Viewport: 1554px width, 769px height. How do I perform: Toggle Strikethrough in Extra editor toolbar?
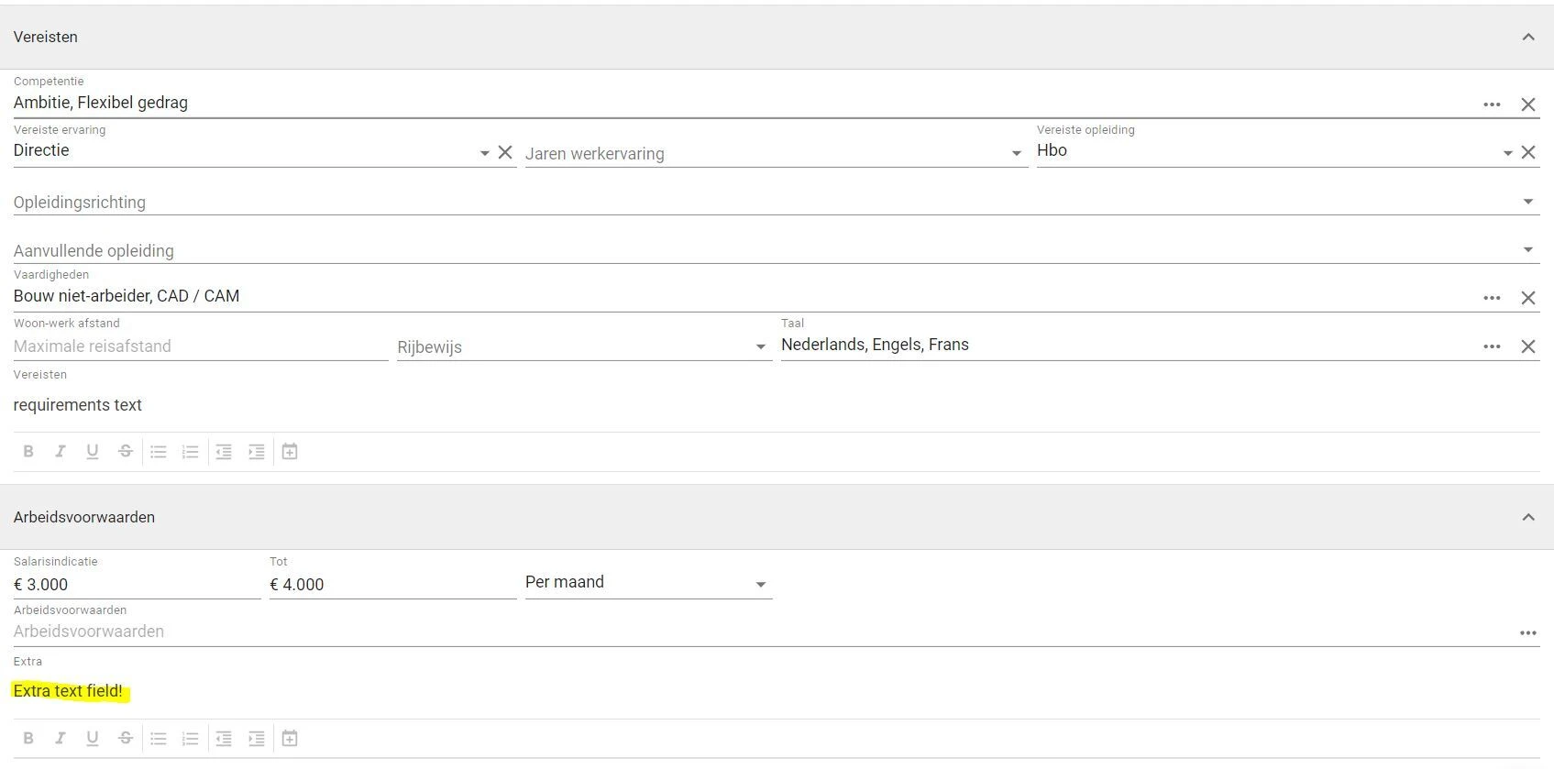[126, 738]
